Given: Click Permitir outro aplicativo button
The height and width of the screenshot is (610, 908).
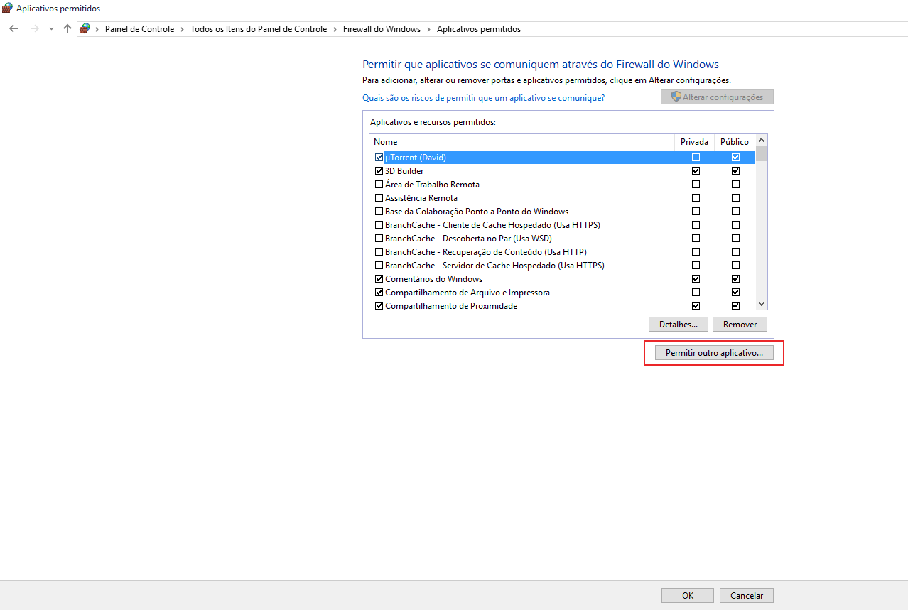Looking at the screenshot, I should (x=714, y=353).
